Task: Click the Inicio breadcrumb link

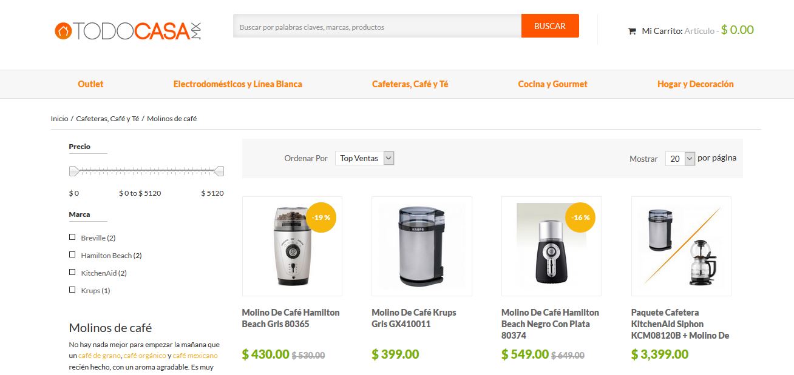Action: pos(59,119)
